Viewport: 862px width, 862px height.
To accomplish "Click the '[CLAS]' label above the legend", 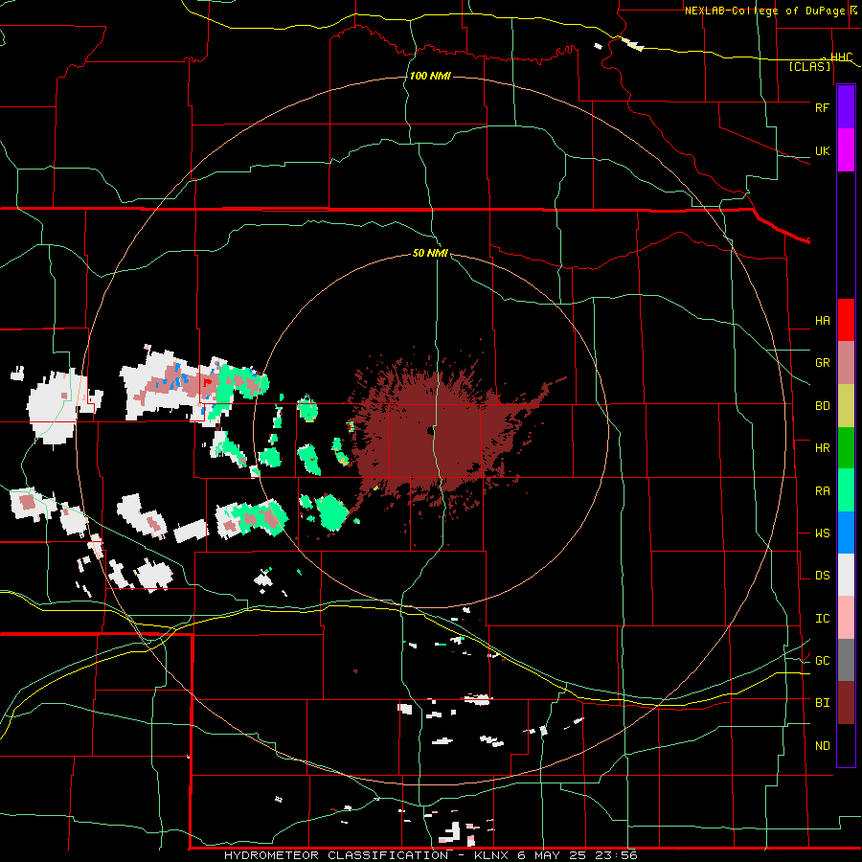I will 809,66.
